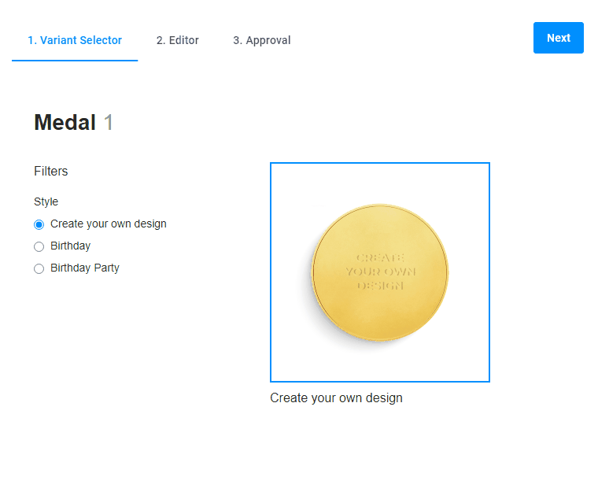598x488 pixels.
Task: Click the blue underline beneath Variant Selector
Action: [75, 60]
